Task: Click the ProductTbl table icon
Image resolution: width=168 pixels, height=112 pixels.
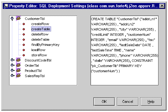Action: (x=18, y=70)
